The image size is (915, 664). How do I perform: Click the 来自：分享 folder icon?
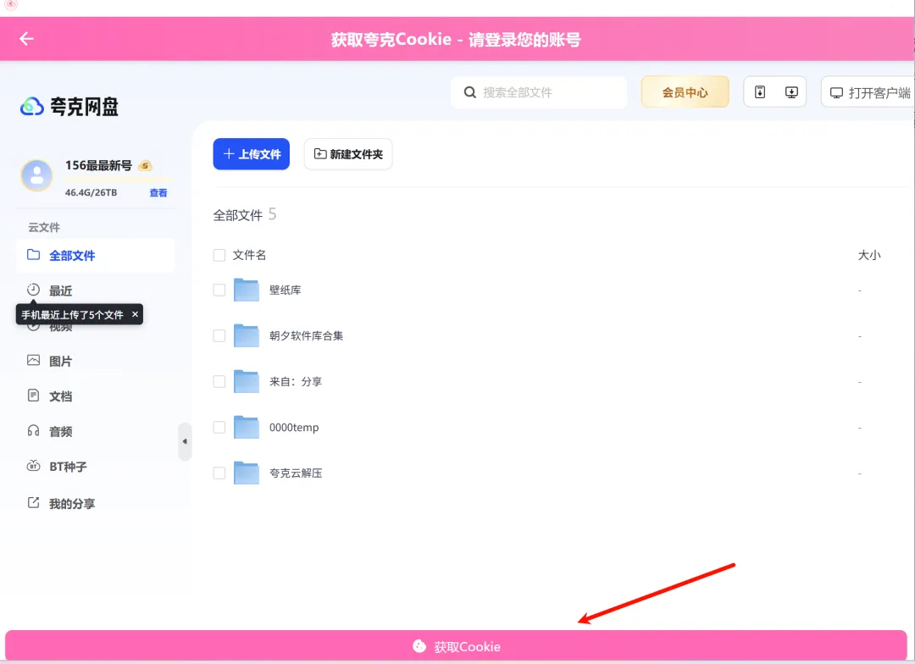click(x=247, y=382)
